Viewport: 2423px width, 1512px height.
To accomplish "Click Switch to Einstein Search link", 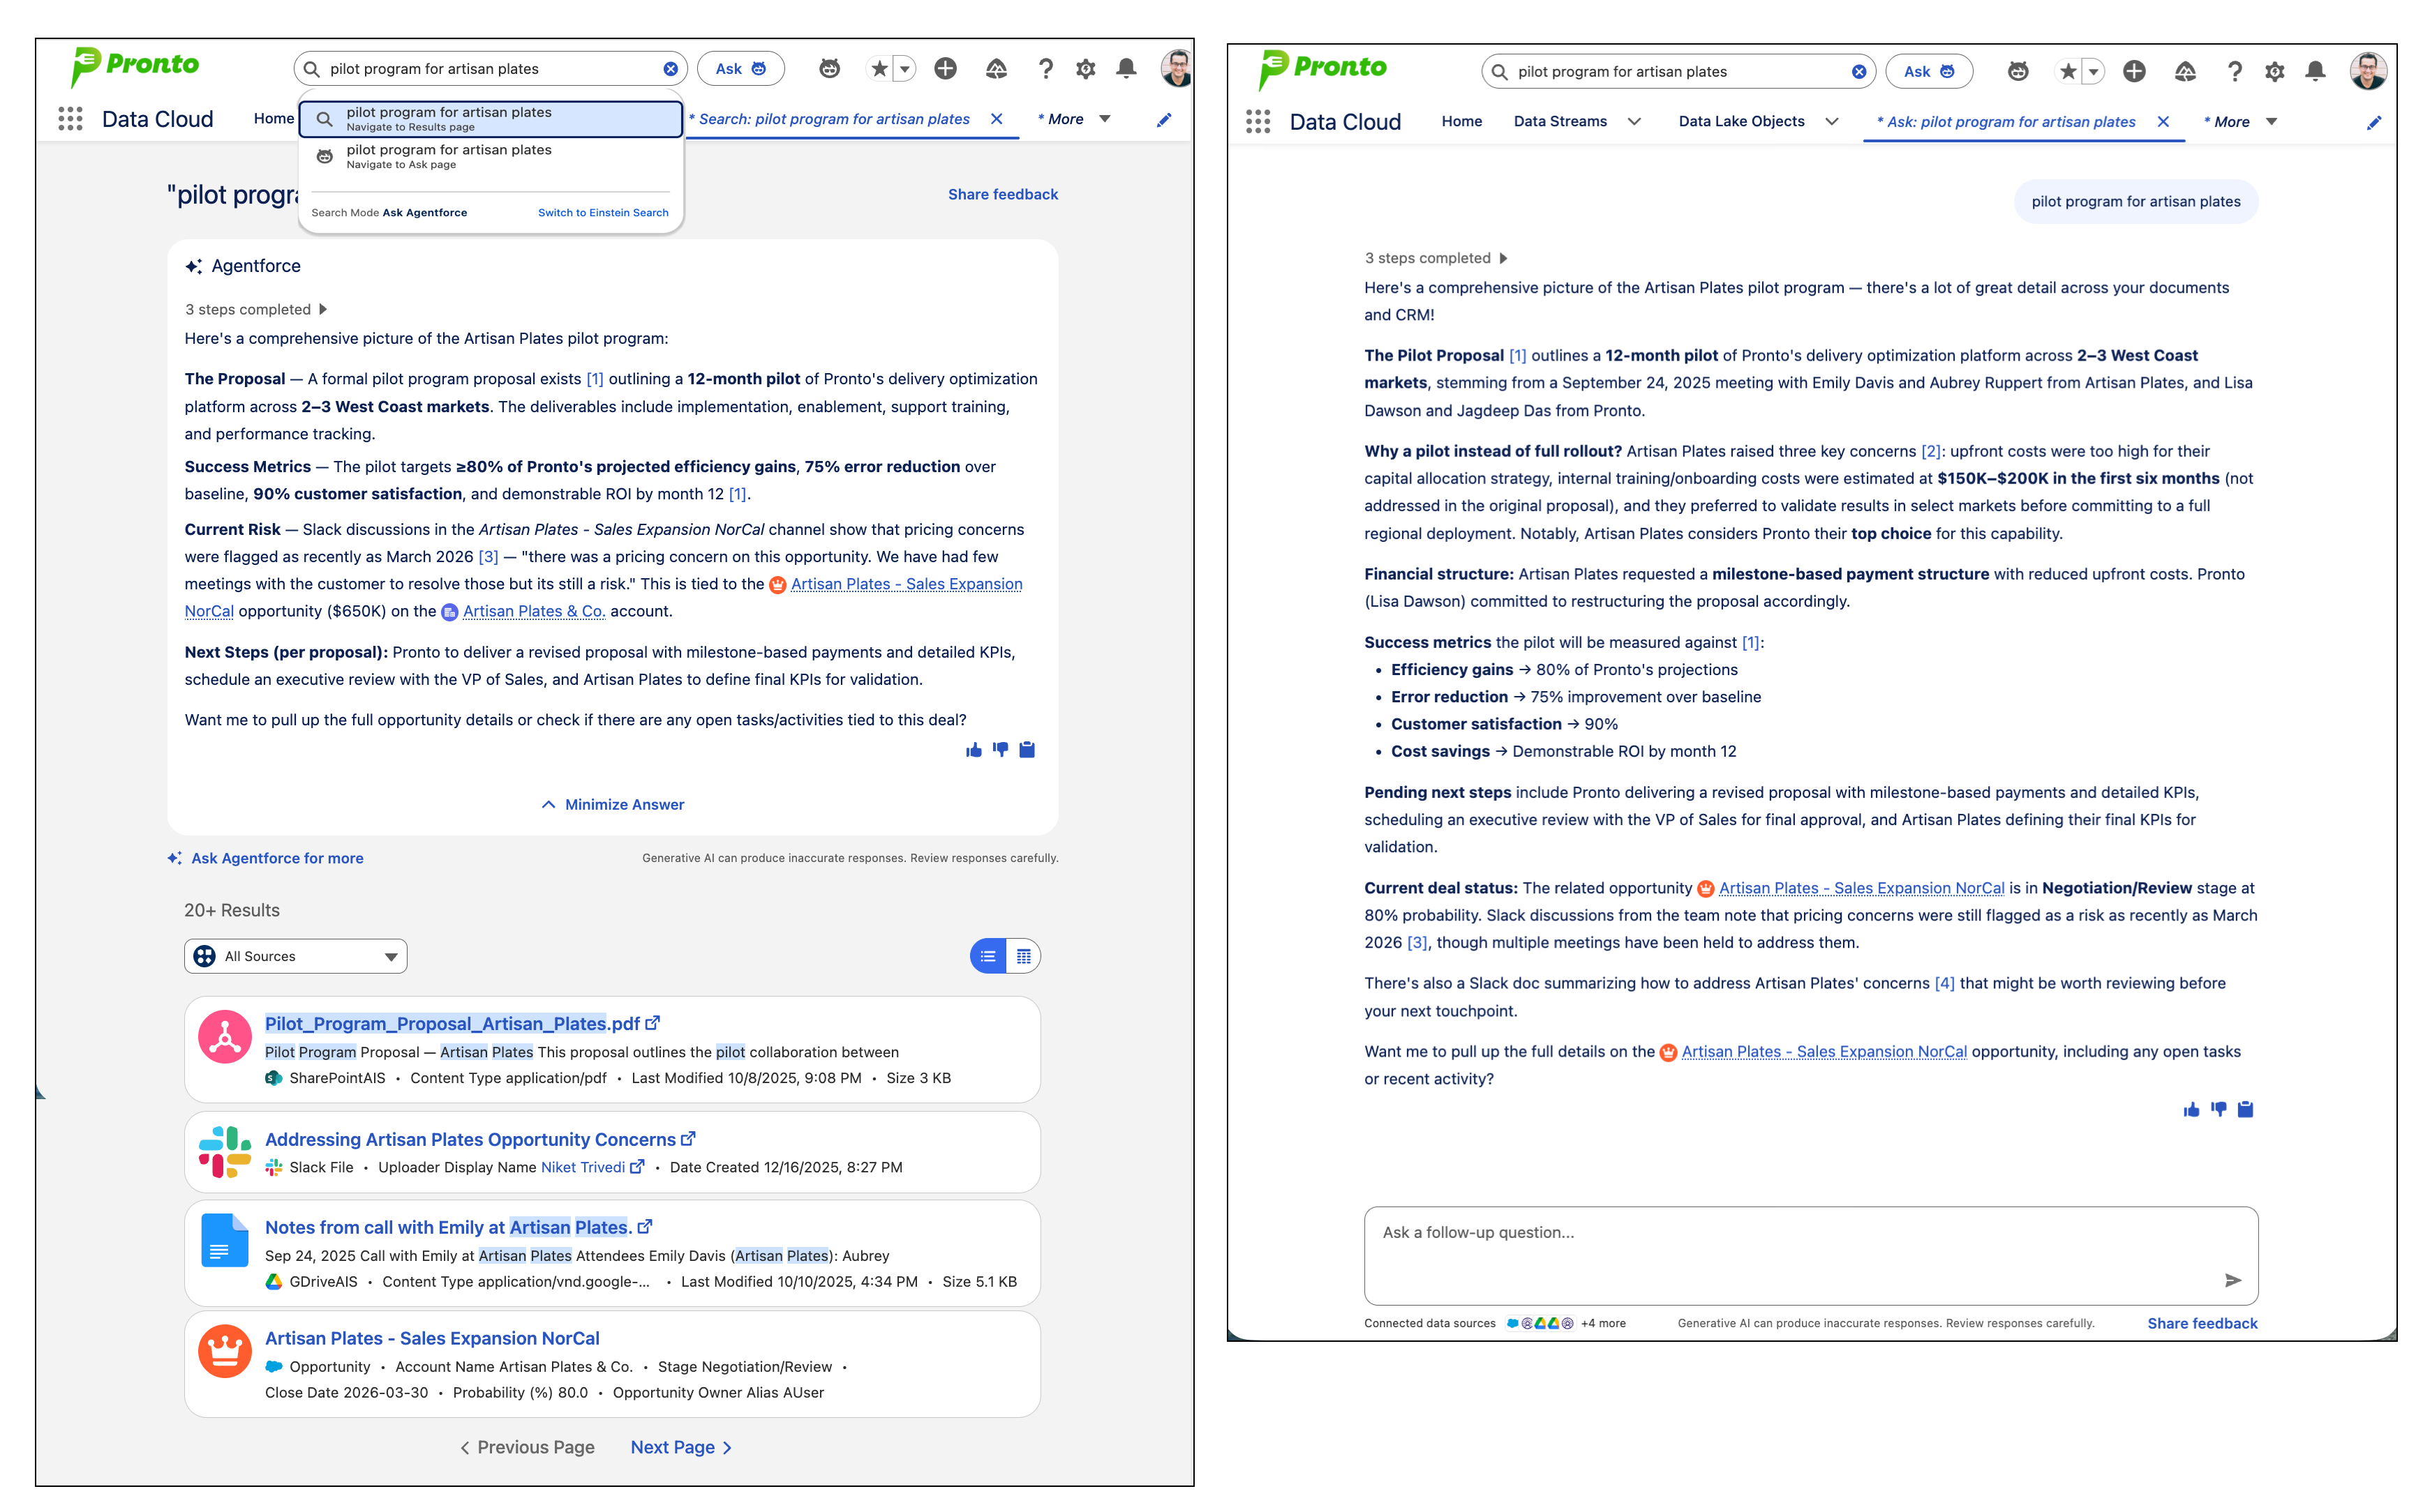I will click(603, 213).
